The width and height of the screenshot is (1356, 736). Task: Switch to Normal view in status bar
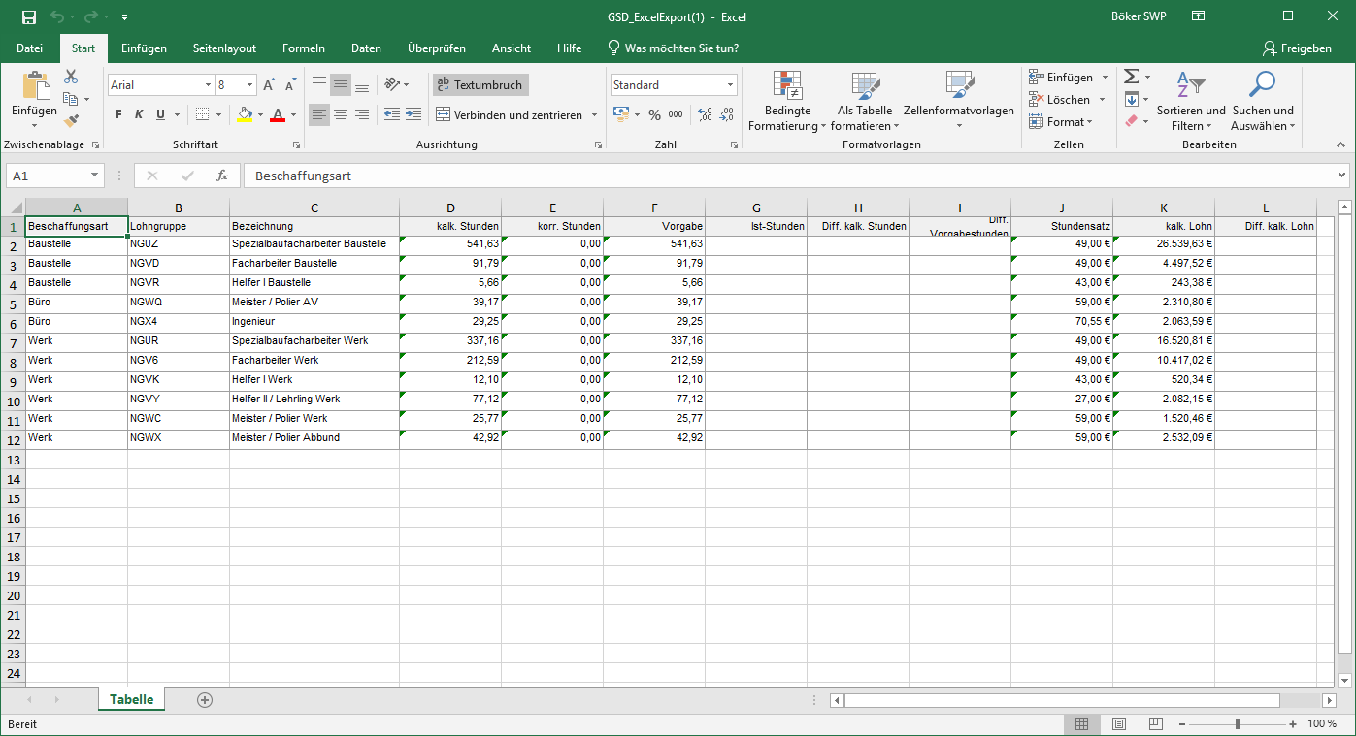coord(1080,724)
